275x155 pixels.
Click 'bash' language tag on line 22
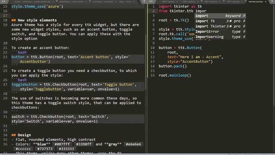pyautogui.click(x=22, y=53)
